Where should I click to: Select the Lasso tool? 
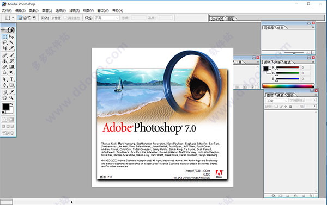5,42
